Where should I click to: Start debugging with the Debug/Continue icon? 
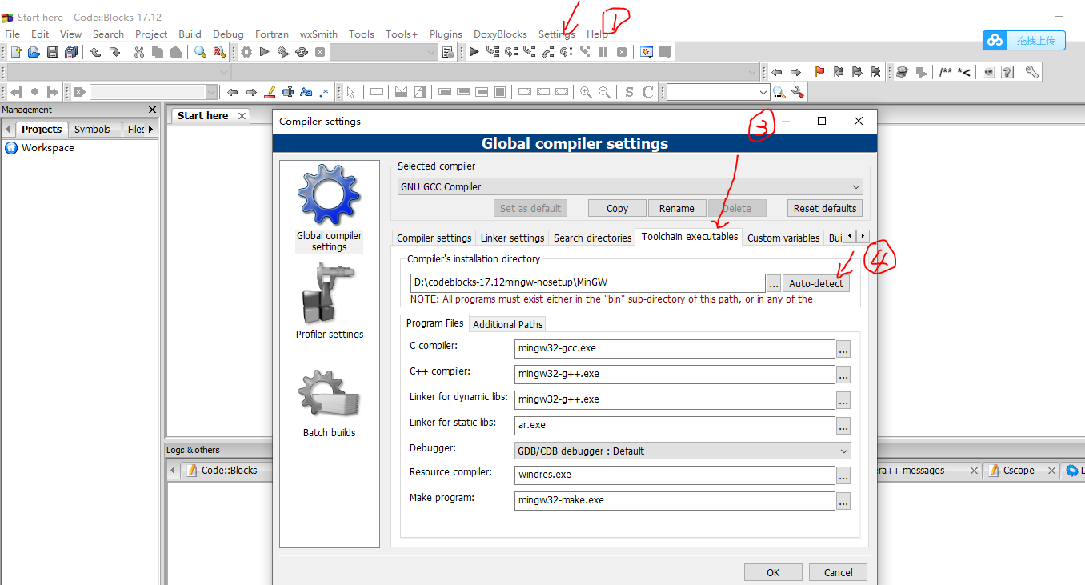click(x=474, y=52)
